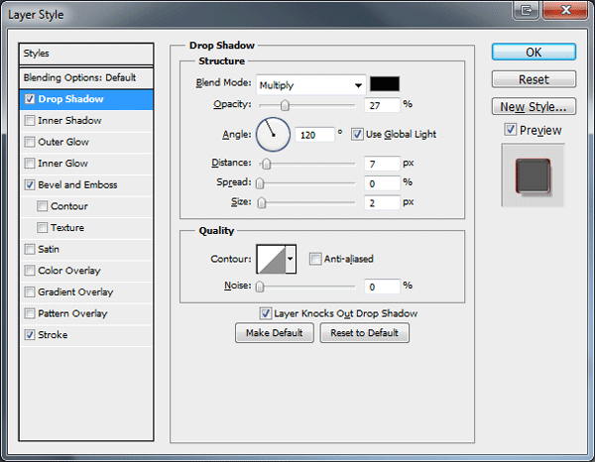Toggle Use Global Light checkbox
This screenshot has width=595, height=462.
[357, 134]
